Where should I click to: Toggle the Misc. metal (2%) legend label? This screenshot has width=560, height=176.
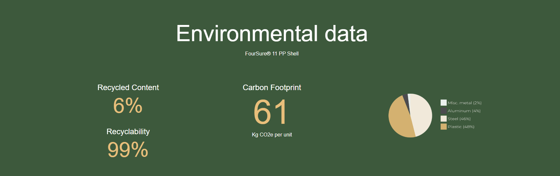tap(464, 103)
